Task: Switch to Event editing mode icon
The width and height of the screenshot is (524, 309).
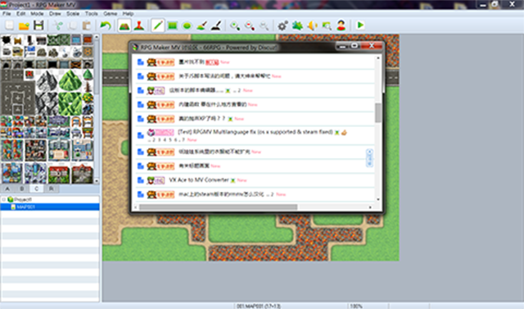Action: 139,25
